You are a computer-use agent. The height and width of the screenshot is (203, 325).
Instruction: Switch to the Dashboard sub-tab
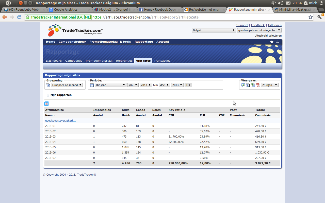[54, 61]
